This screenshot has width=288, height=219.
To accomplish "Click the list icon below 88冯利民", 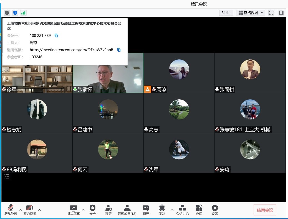I will (7, 177).
